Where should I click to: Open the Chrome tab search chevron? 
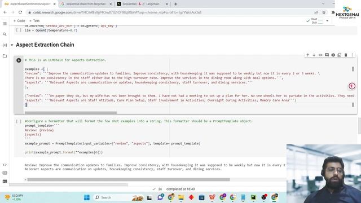coord(323,4)
